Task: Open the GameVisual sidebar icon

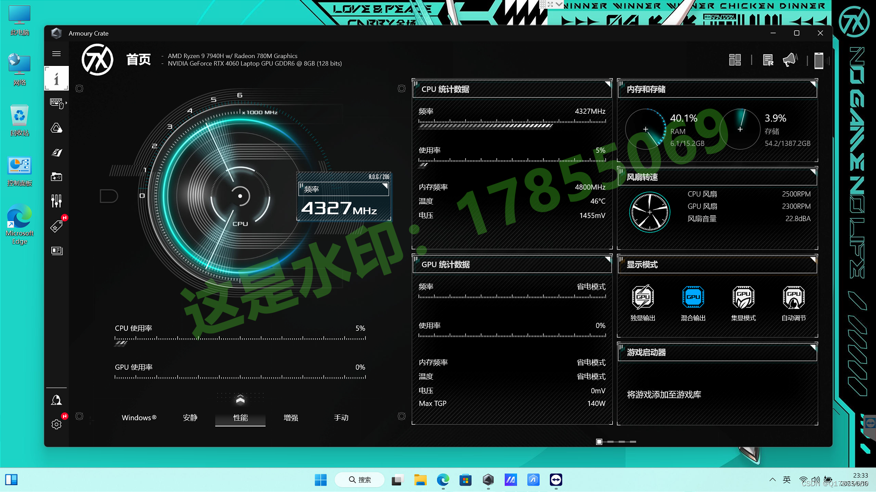Action: tap(57, 152)
